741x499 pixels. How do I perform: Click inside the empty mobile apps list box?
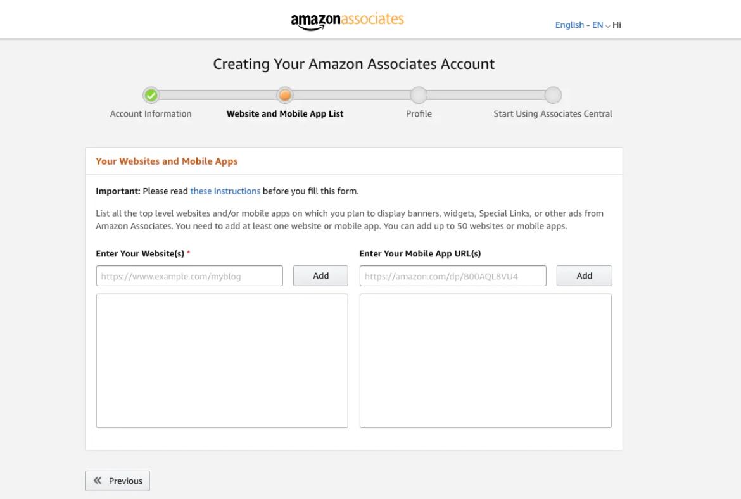pyautogui.click(x=485, y=360)
